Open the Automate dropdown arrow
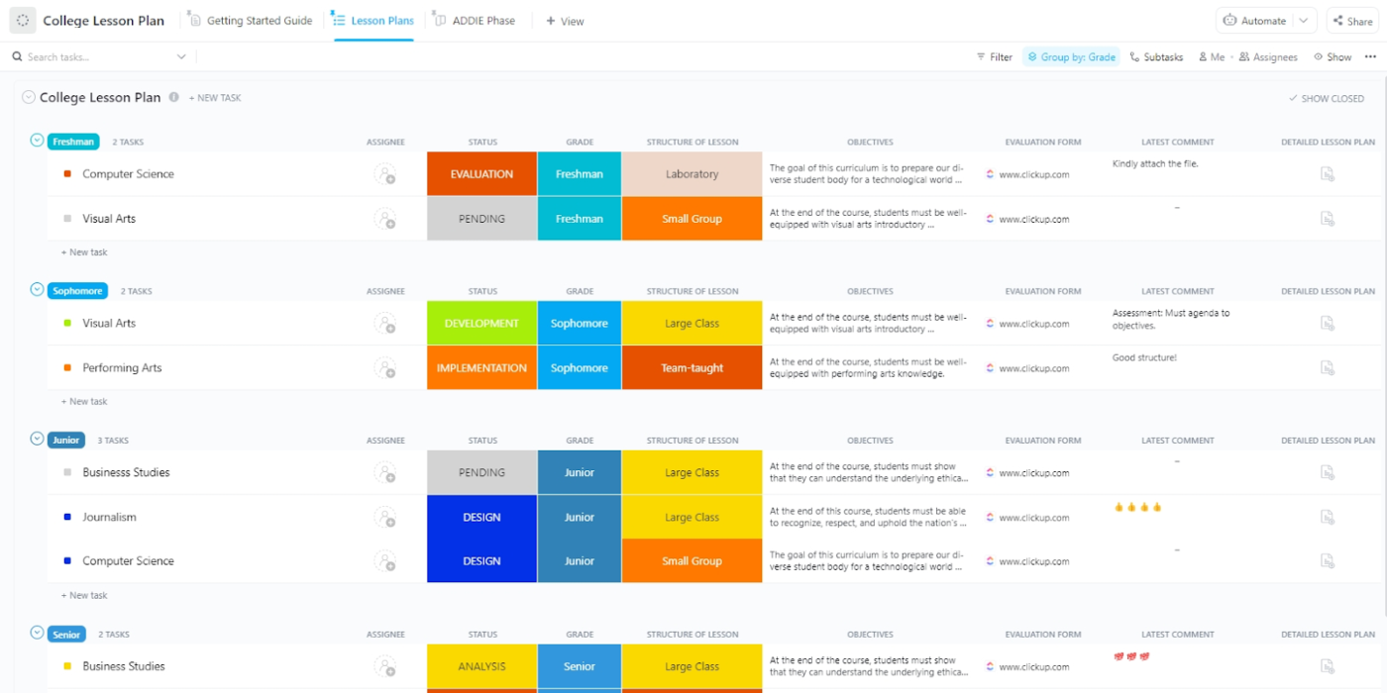1387x693 pixels. click(1302, 20)
